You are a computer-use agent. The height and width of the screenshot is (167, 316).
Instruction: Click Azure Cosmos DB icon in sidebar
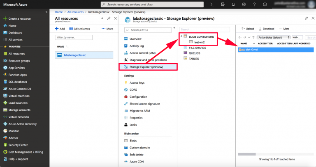5,89
